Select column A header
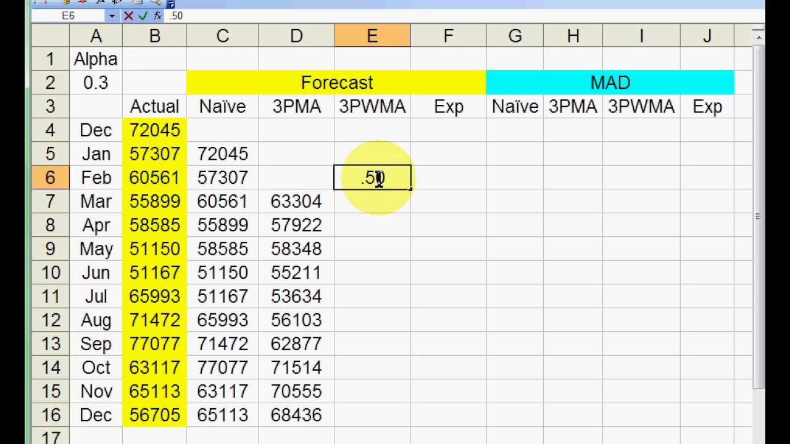Image resolution: width=790 pixels, height=444 pixels. pos(96,36)
